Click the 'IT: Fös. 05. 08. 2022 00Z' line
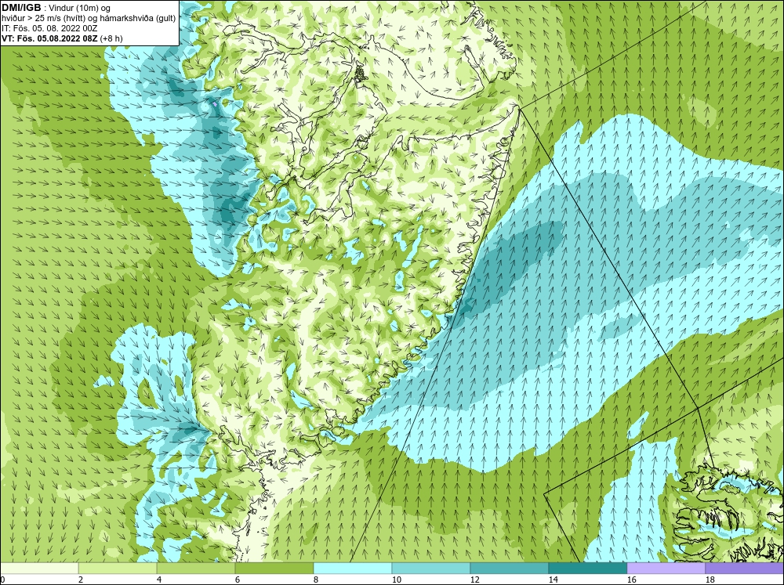 (x=49, y=28)
